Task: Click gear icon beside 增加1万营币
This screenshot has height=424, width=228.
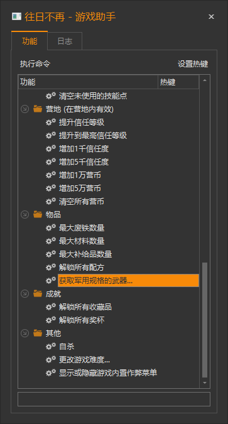Action: tap(51, 175)
